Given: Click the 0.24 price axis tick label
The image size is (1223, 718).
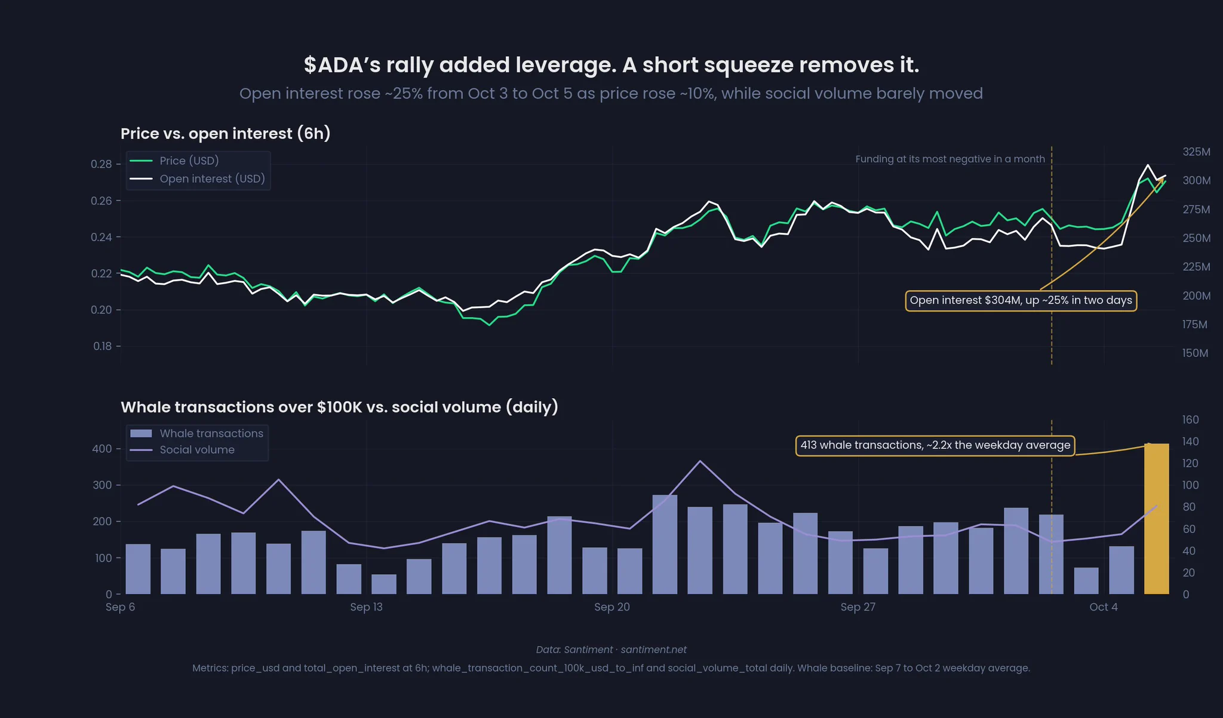Looking at the screenshot, I should (x=102, y=237).
